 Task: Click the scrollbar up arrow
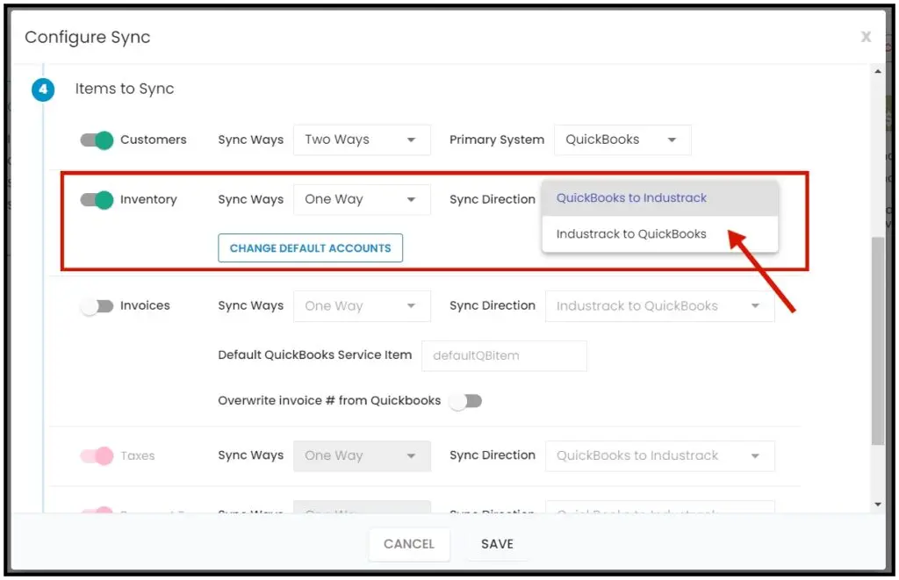click(878, 72)
